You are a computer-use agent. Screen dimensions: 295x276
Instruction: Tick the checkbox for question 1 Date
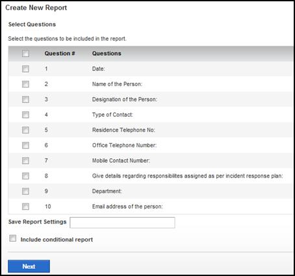tap(25, 69)
